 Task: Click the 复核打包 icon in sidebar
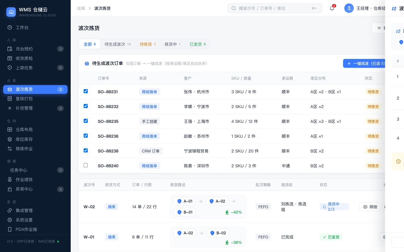pyautogui.click(x=10, y=99)
